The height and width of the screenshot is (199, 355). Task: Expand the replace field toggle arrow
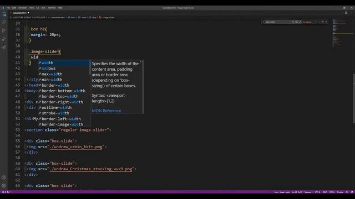click(x=263, y=22)
